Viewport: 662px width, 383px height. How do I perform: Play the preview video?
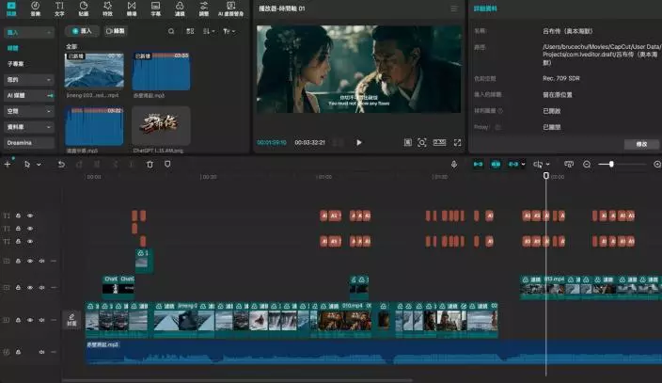pos(359,143)
